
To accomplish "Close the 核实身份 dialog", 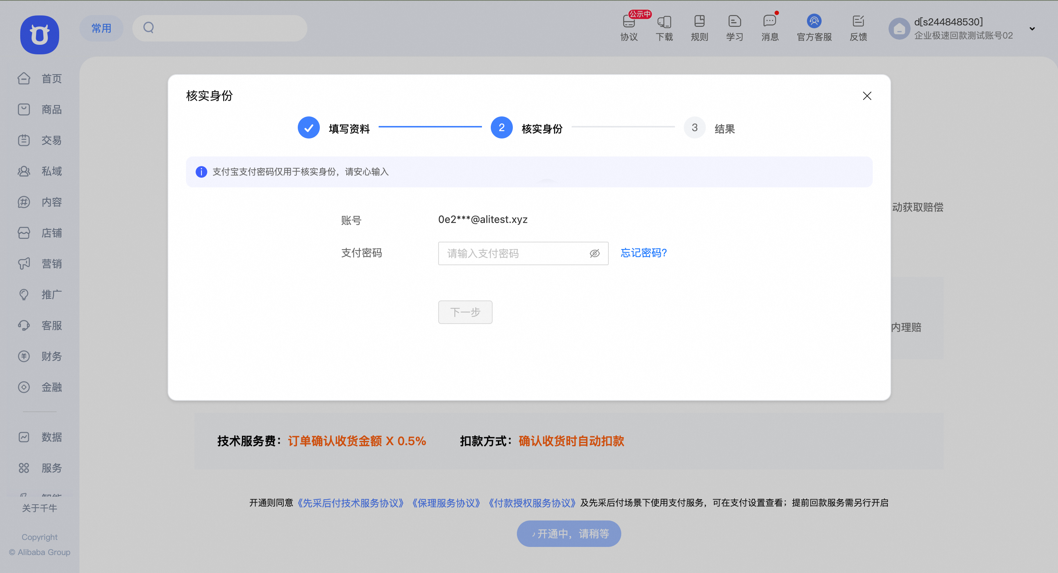I will [866, 95].
